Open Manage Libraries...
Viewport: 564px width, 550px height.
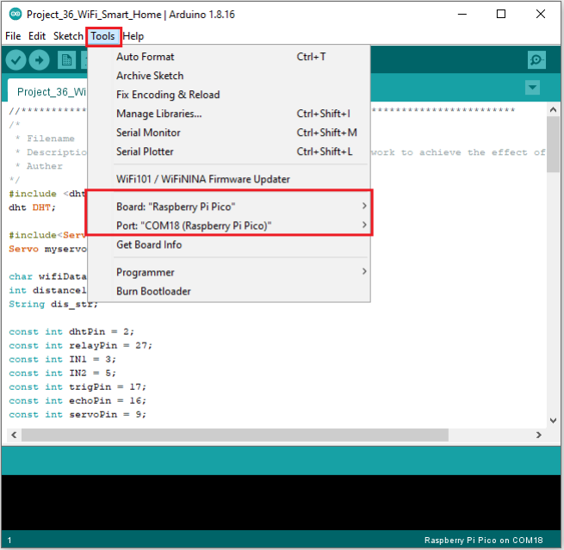coord(229,114)
